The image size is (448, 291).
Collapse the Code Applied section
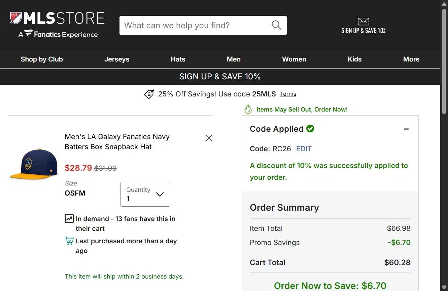point(406,129)
